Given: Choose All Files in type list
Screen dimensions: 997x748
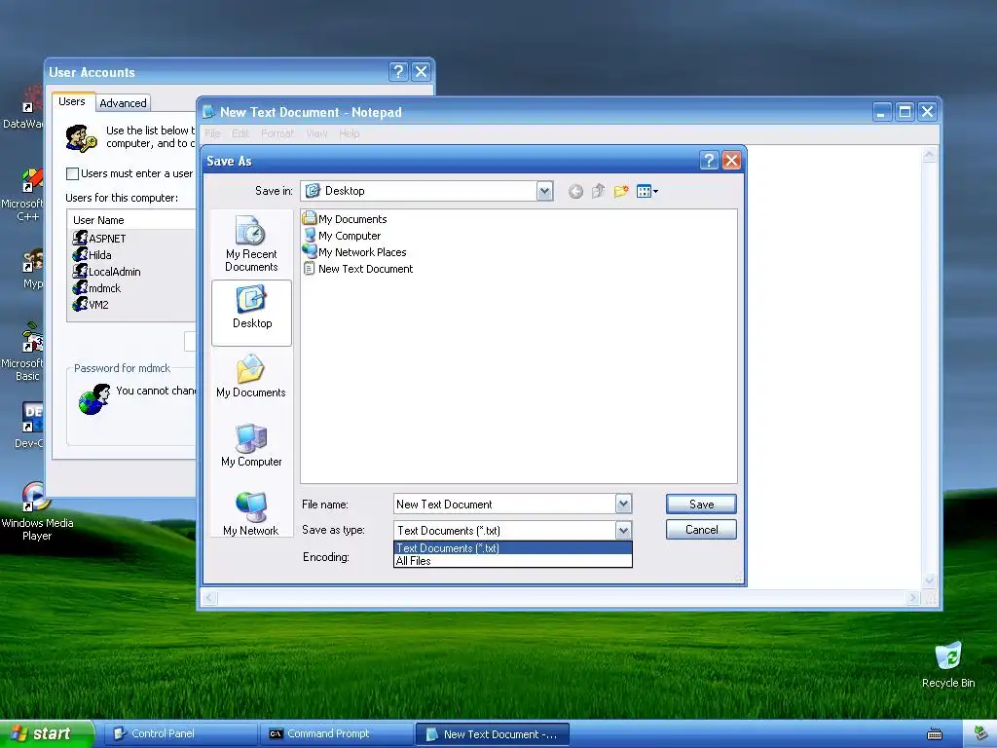Looking at the screenshot, I should [x=512, y=561].
